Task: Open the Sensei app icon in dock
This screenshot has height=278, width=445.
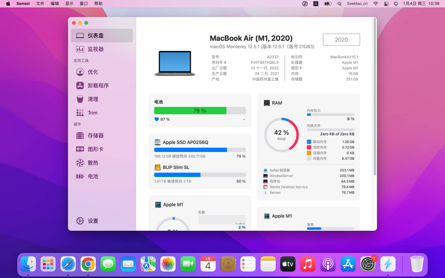Action: click(x=388, y=264)
